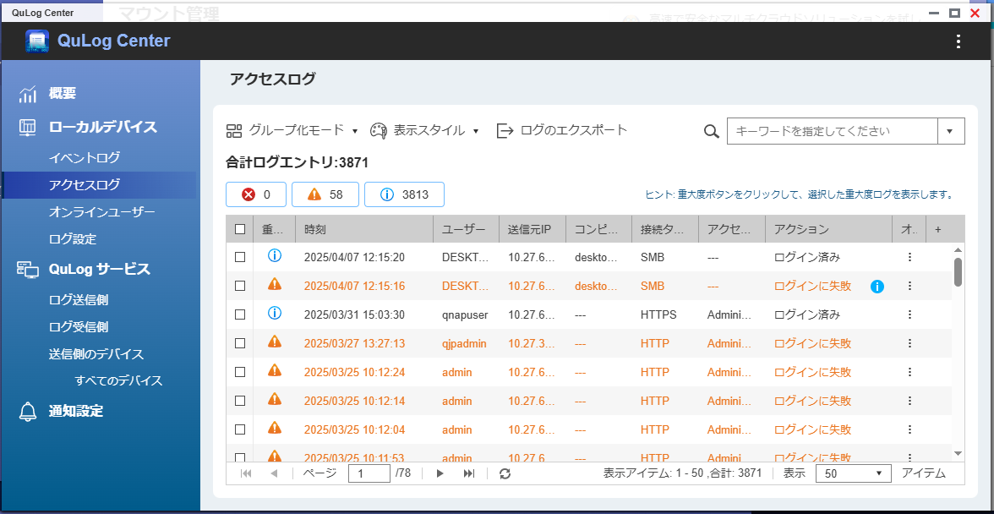Click the page number input field

click(369, 473)
